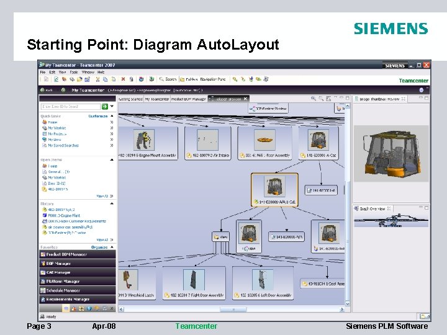447x335 pixels.
Task: Open Requirements Manager from the sidebar
Action: [77, 299]
